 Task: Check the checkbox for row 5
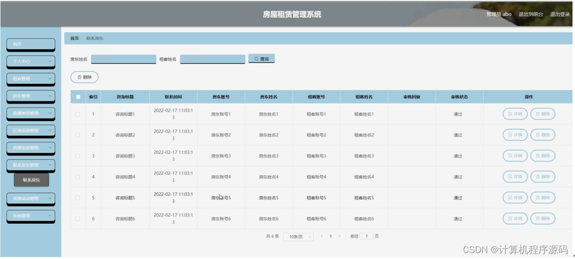(x=78, y=198)
